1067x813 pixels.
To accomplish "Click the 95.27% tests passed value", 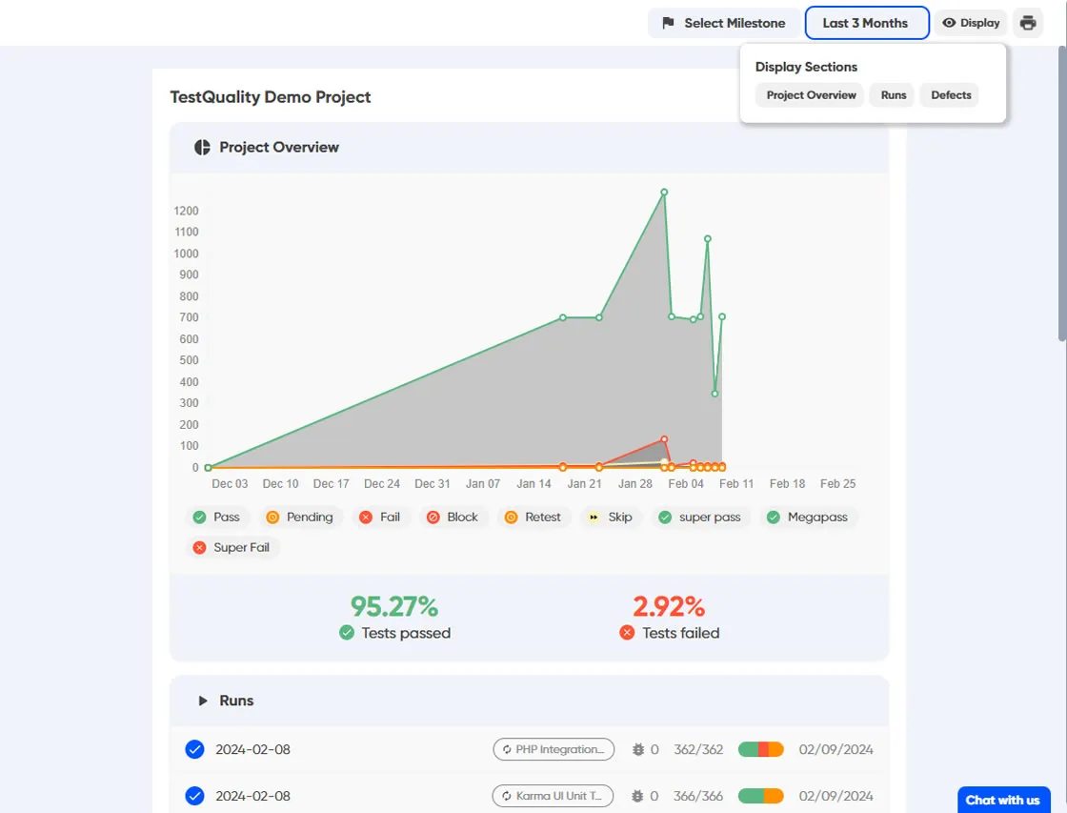I will (394, 606).
